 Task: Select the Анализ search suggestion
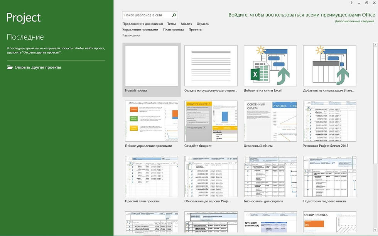coord(186,24)
